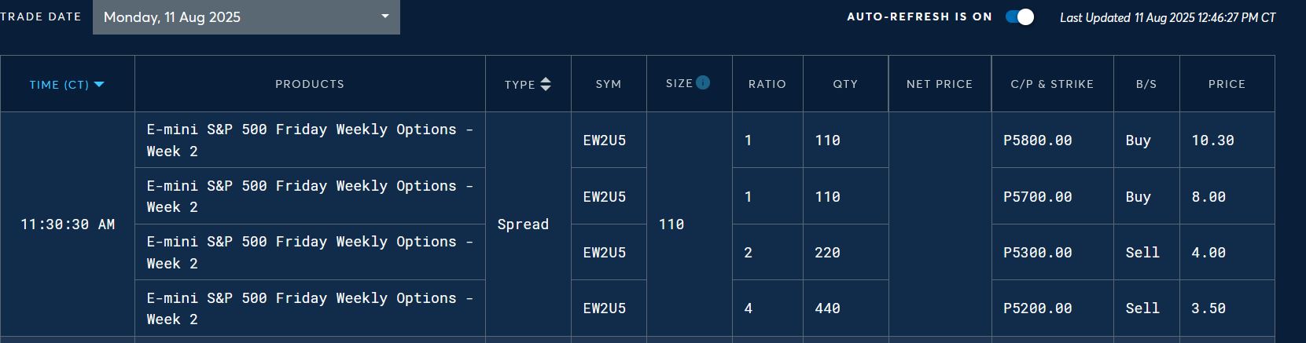The width and height of the screenshot is (1306, 343).
Task: Click the C/P & Strike column header
Action: pos(1053,84)
